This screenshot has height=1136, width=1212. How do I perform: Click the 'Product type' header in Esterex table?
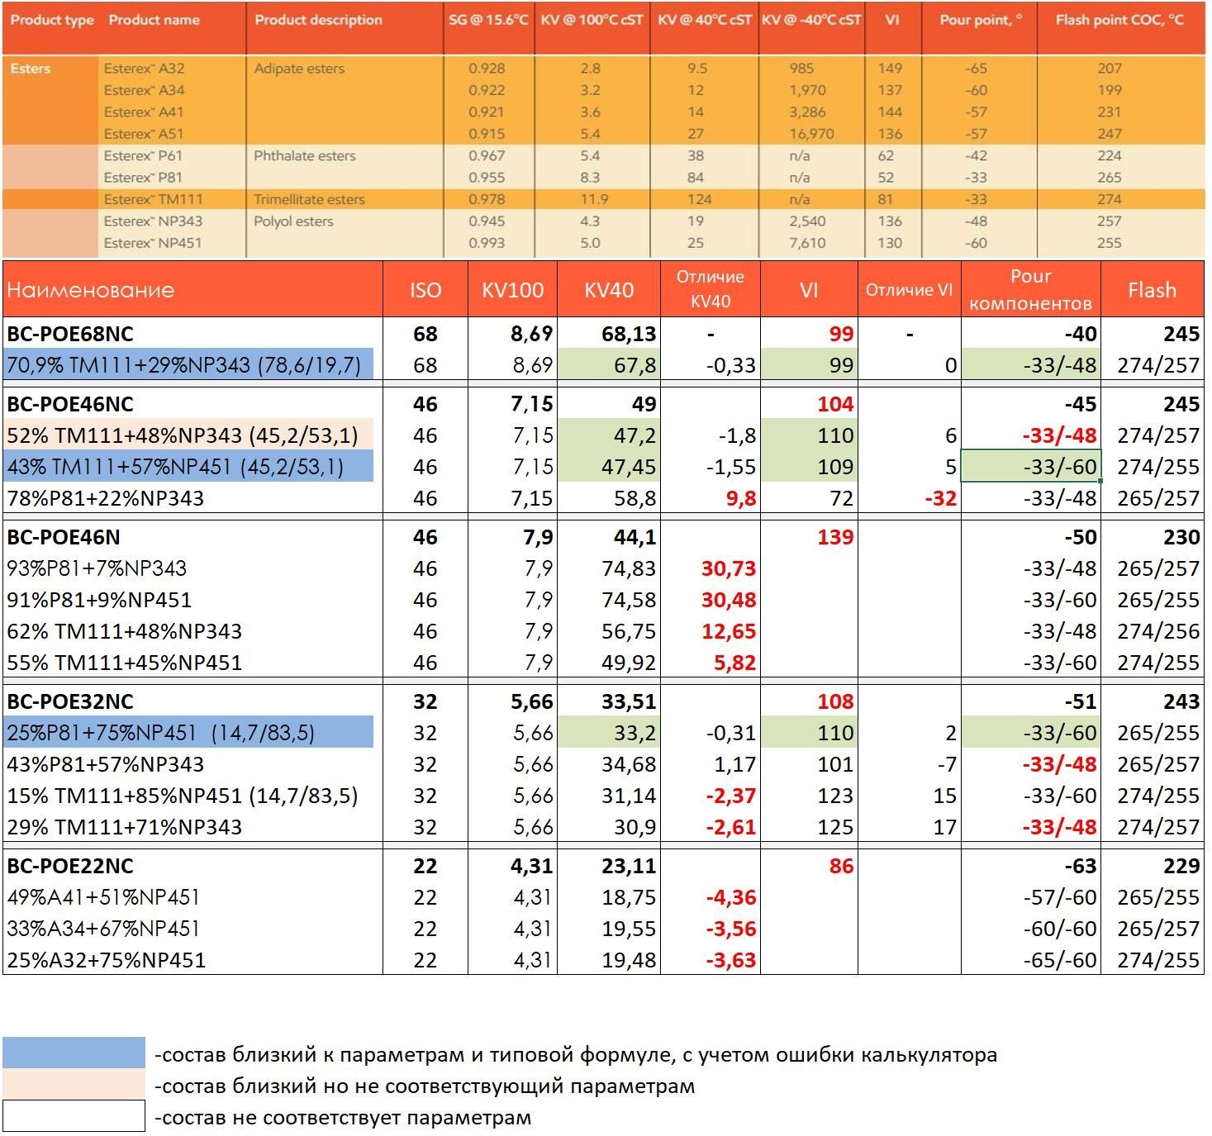(x=53, y=20)
